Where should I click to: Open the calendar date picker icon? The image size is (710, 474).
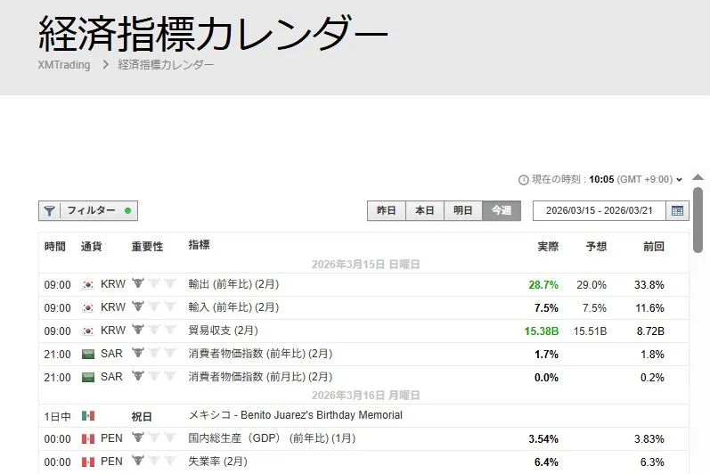coord(677,211)
